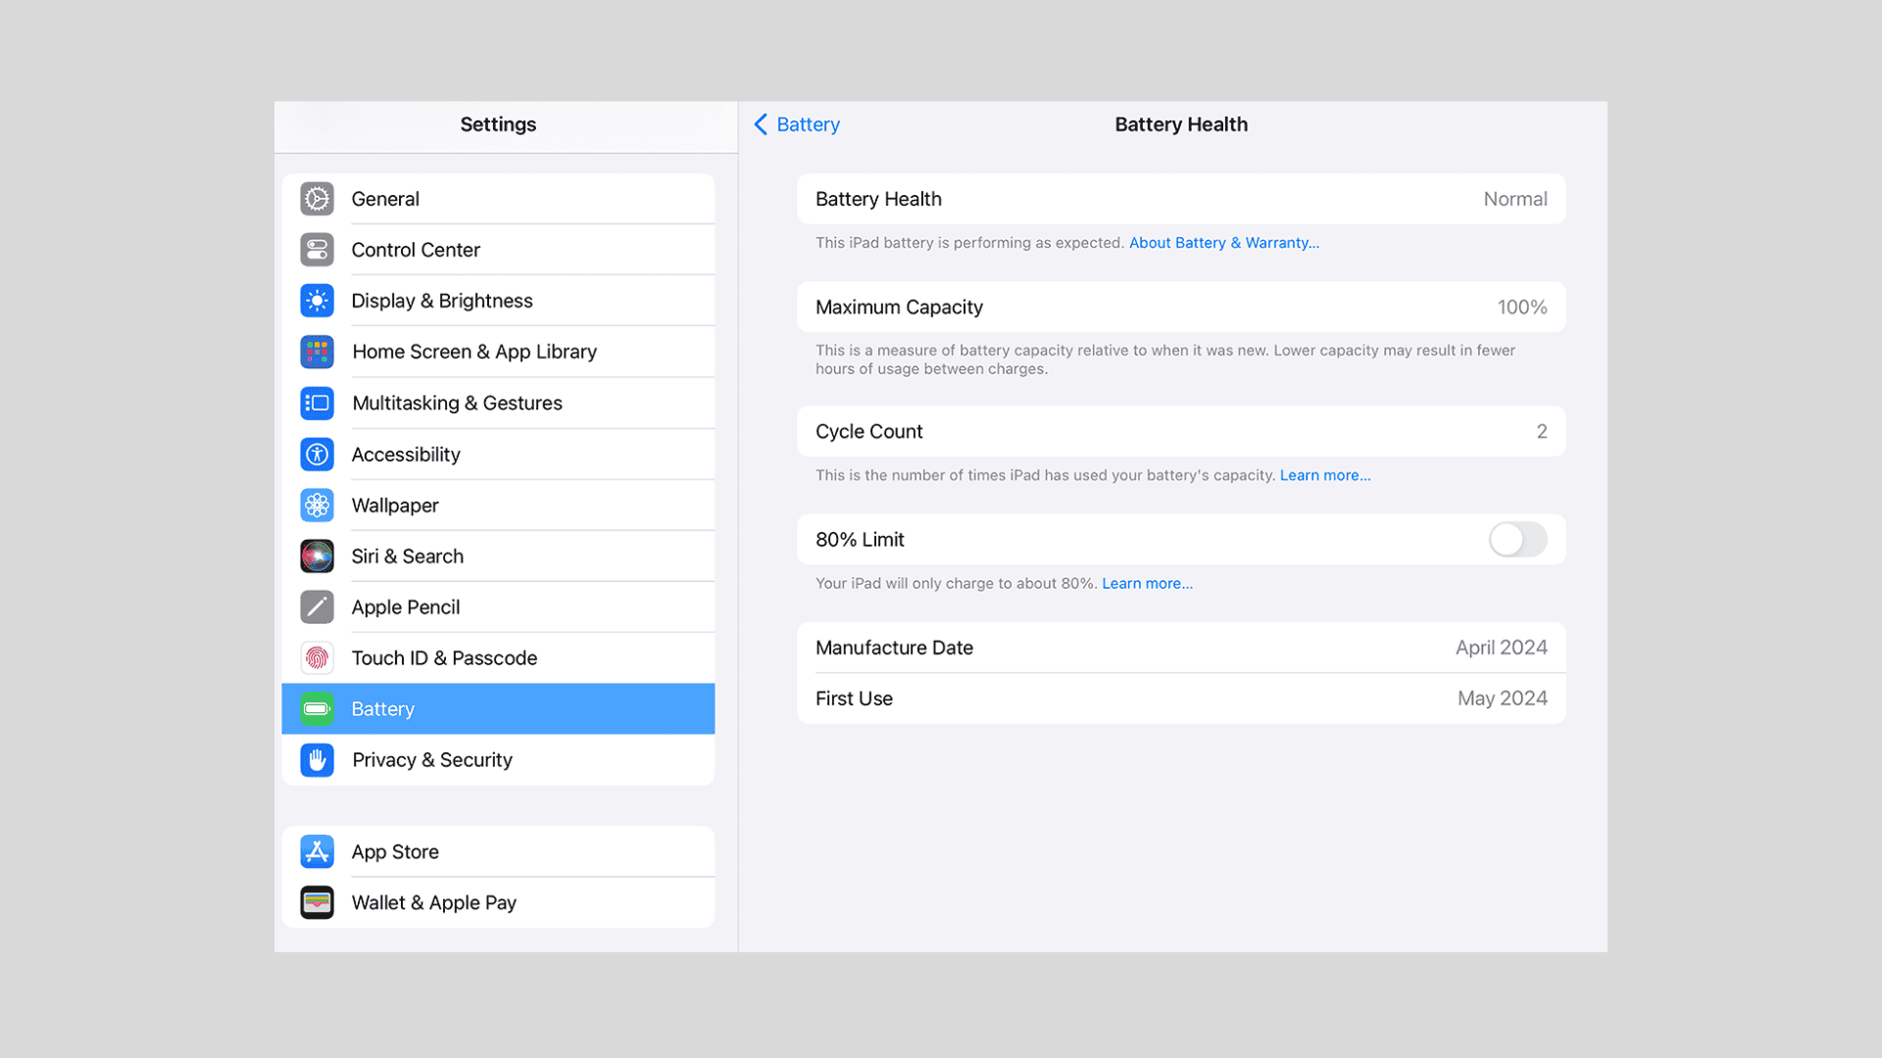
Task: Click the Display & Brightness sun icon
Action: (x=317, y=301)
